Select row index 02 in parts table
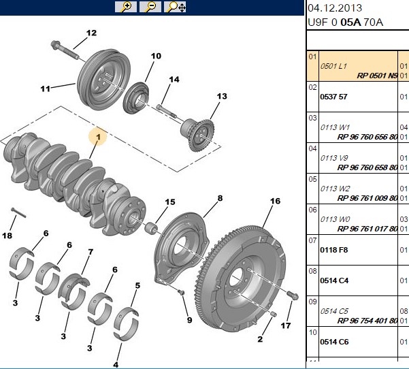Image resolution: width=409 pixels, height=369 pixels. [x=312, y=87]
